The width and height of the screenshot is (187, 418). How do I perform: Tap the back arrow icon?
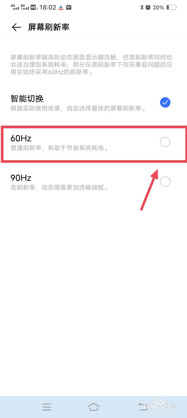(x=16, y=27)
